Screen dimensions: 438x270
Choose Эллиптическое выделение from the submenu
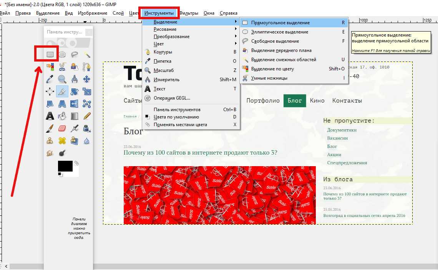279,32
